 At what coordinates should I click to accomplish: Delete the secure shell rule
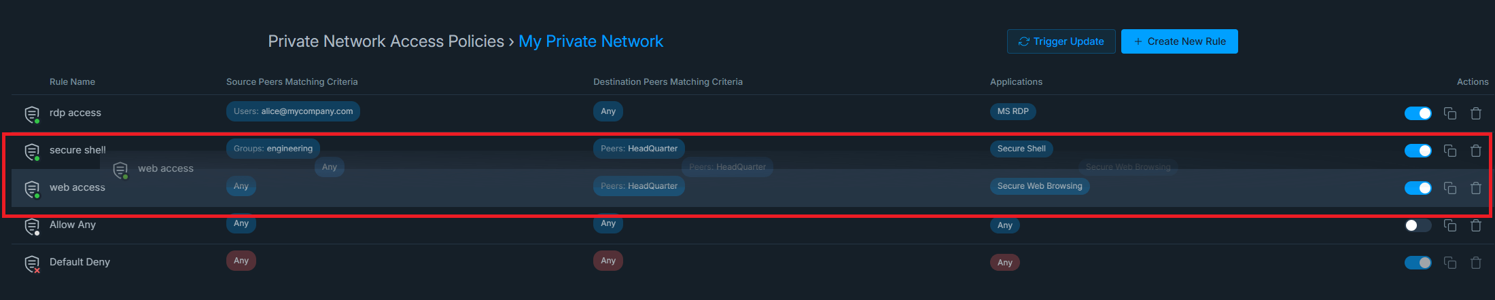pyautogui.click(x=1475, y=151)
